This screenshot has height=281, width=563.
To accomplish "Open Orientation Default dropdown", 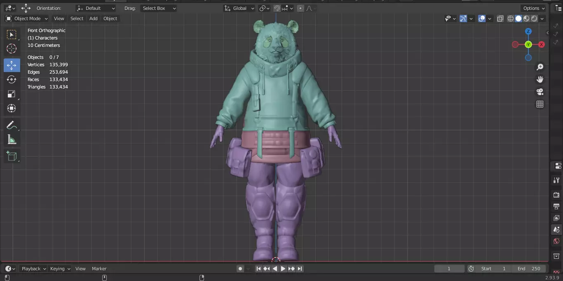I will [x=96, y=8].
